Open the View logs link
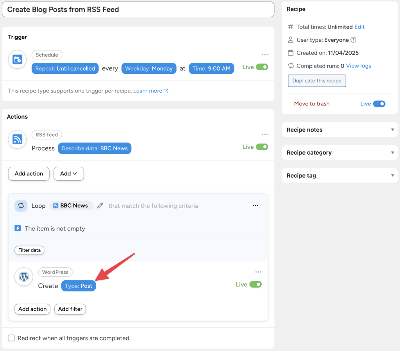 coord(358,66)
